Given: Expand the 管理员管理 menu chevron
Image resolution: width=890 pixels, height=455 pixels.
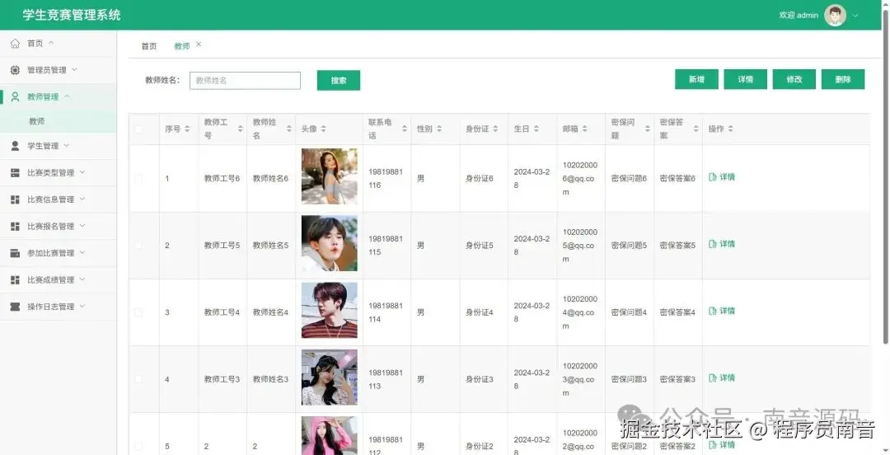Looking at the screenshot, I should coord(74,69).
